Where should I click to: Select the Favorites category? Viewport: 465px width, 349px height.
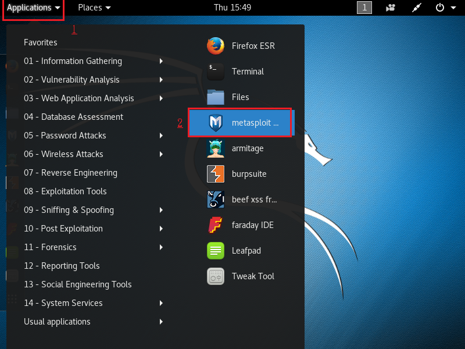(40, 42)
